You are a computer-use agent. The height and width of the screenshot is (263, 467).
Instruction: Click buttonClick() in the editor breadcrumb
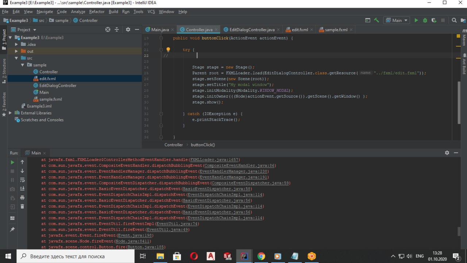[x=203, y=145]
